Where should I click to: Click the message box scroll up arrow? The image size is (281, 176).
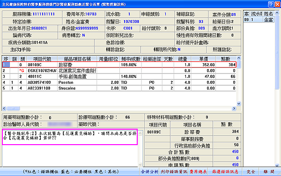click(140, 133)
